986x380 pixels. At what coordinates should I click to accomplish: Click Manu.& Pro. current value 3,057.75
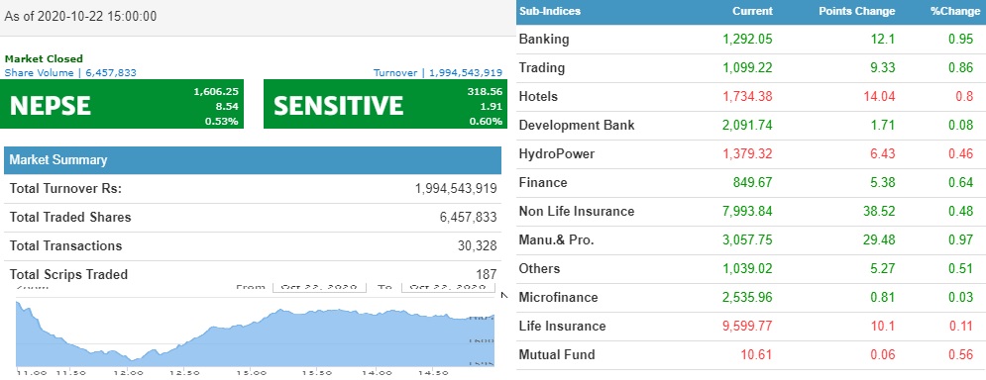click(747, 239)
